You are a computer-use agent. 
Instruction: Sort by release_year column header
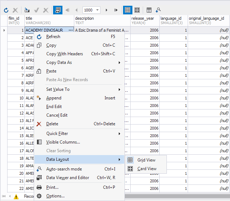(145, 20)
